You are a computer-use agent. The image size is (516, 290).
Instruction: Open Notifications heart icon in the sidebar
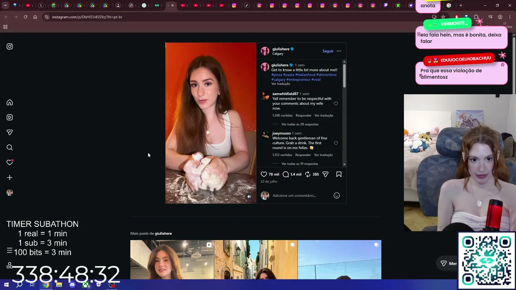(10, 162)
